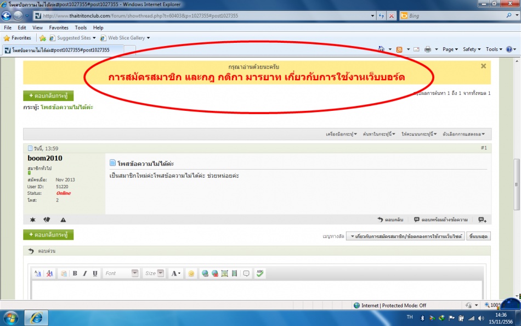
Task: Expand the forum jump menu dropdown
Action: [405, 236]
